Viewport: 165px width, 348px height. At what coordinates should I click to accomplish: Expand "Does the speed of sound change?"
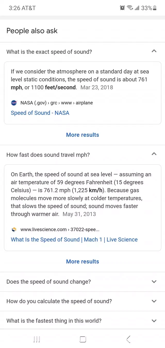(154, 282)
